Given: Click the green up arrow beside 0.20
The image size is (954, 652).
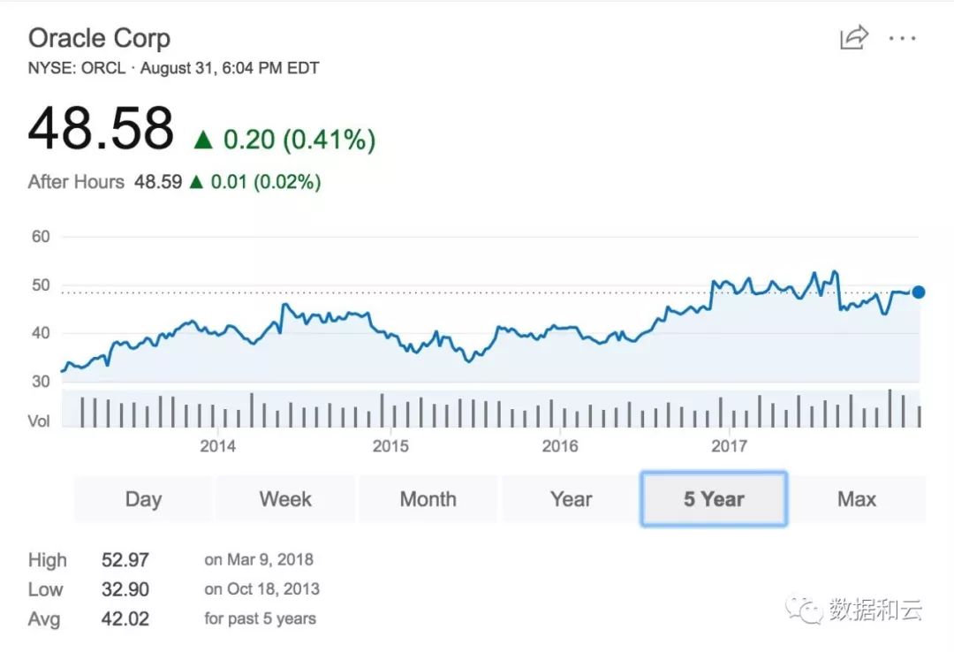Looking at the screenshot, I should pos(203,139).
